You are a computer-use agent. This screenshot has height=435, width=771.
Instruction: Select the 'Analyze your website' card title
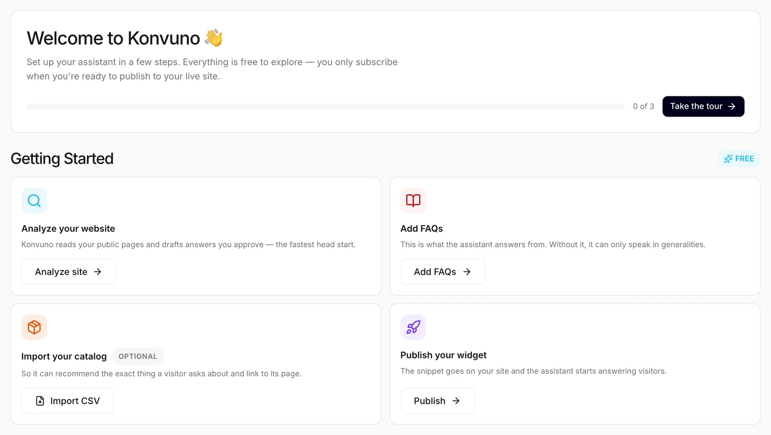tap(68, 229)
